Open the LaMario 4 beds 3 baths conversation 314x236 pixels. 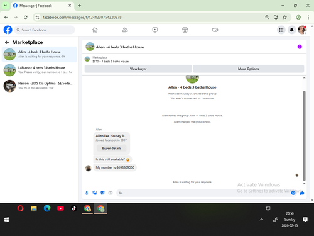coord(40,70)
